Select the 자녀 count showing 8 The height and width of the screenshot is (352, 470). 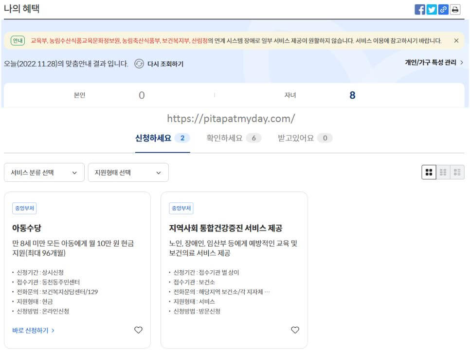352,95
